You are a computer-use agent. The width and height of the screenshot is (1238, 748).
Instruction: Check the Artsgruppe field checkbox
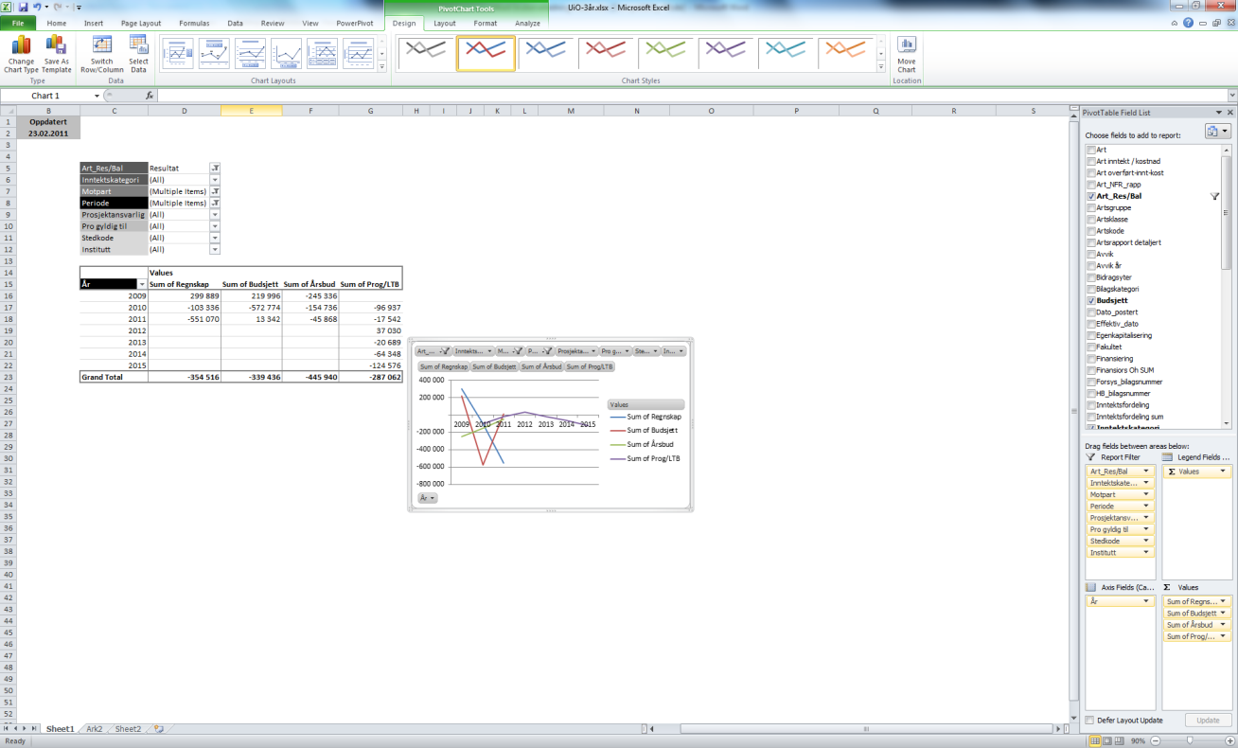click(1091, 207)
